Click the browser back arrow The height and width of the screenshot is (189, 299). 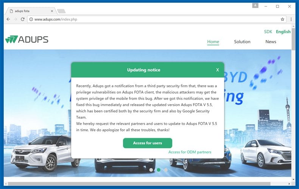click(8, 19)
